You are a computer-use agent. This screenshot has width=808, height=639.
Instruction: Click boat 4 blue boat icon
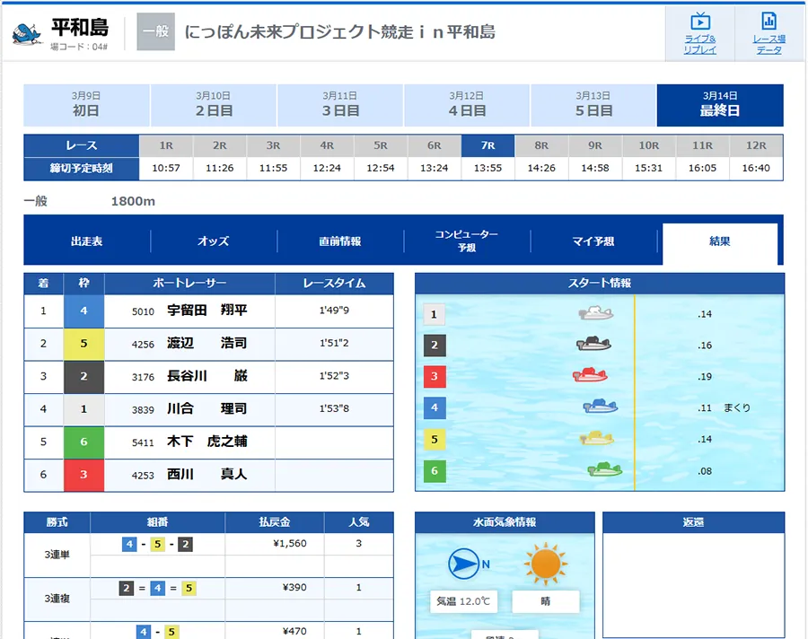(x=600, y=407)
